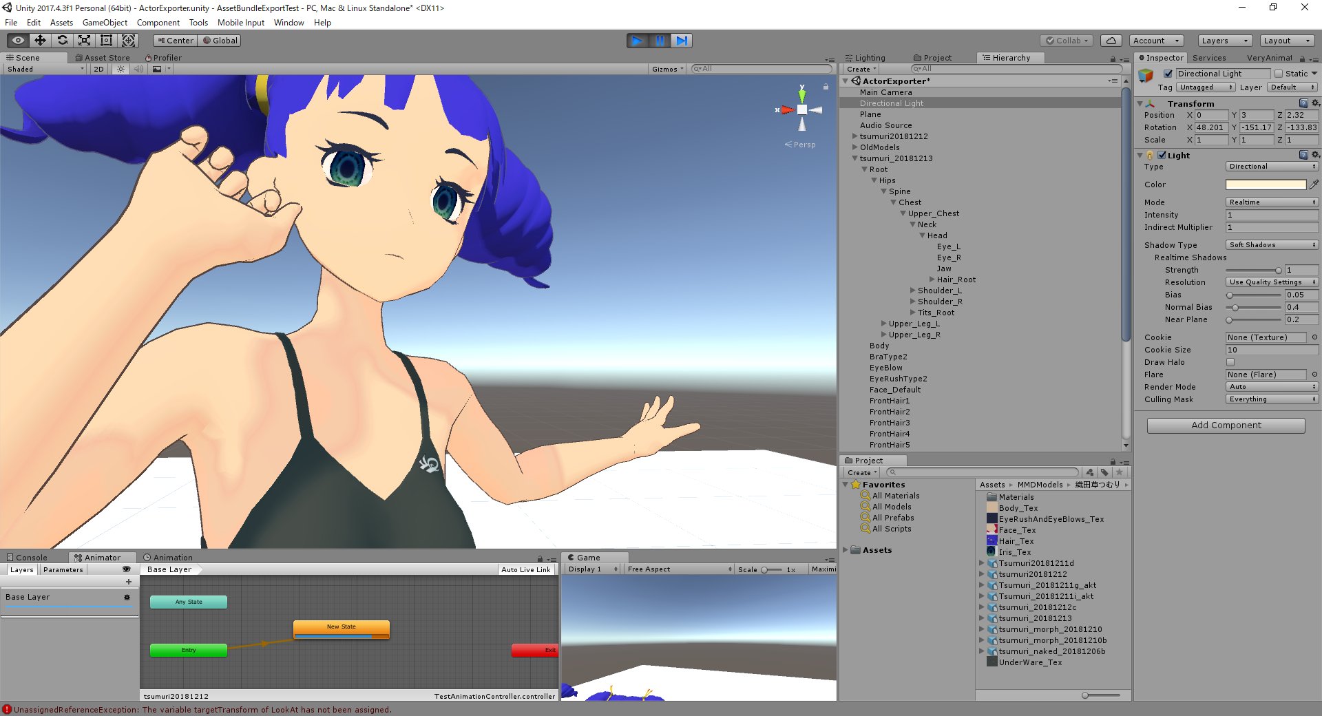
Task: Select the Any State animator node
Action: (x=189, y=602)
